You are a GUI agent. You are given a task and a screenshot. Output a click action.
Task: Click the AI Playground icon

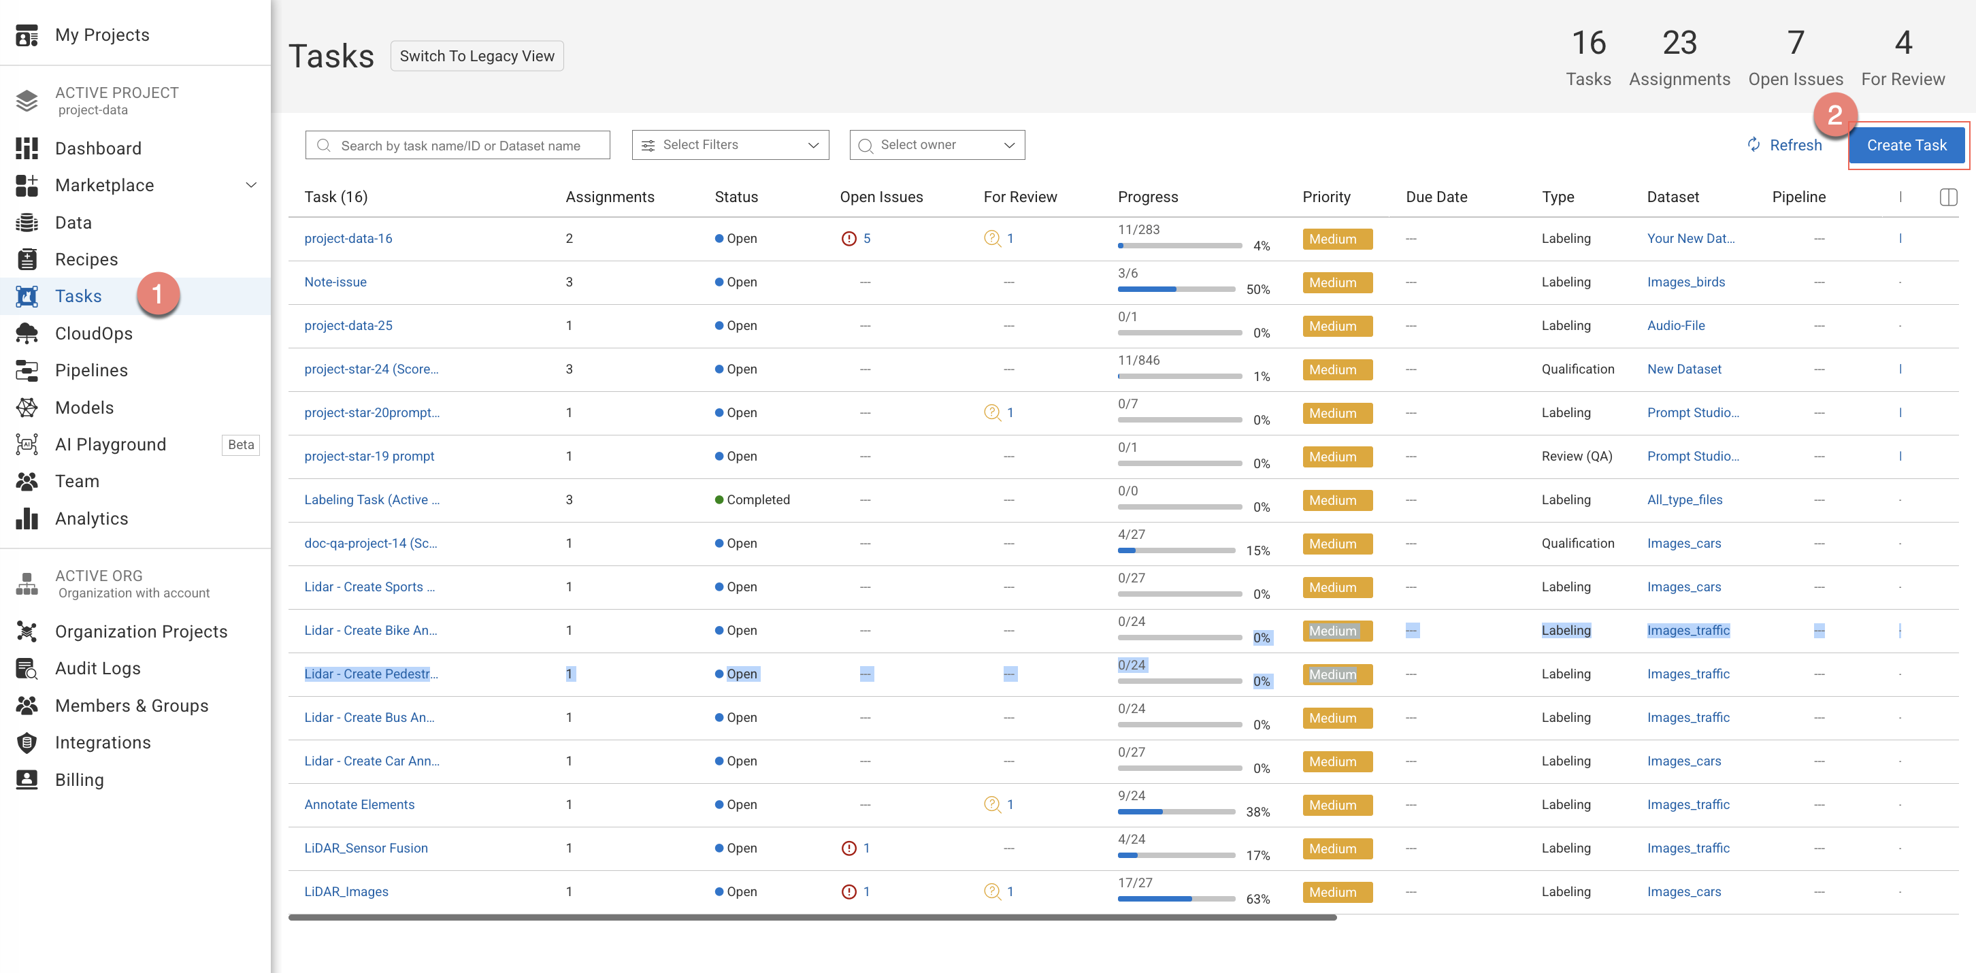click(x=27, y=444)
